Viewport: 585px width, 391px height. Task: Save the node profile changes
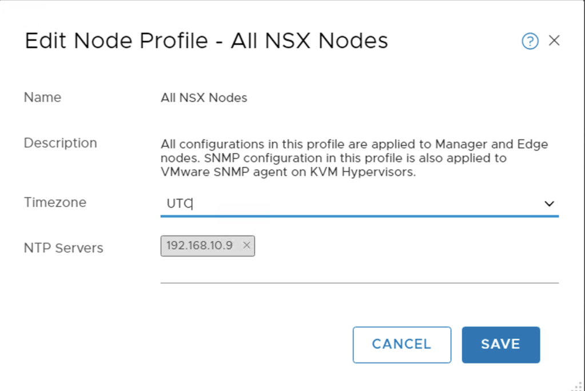[x=500, y=344]
